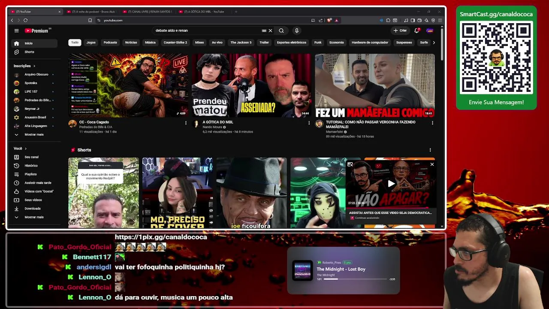Activate voice search microphone

pyautogui.click(x=296, y=30)
